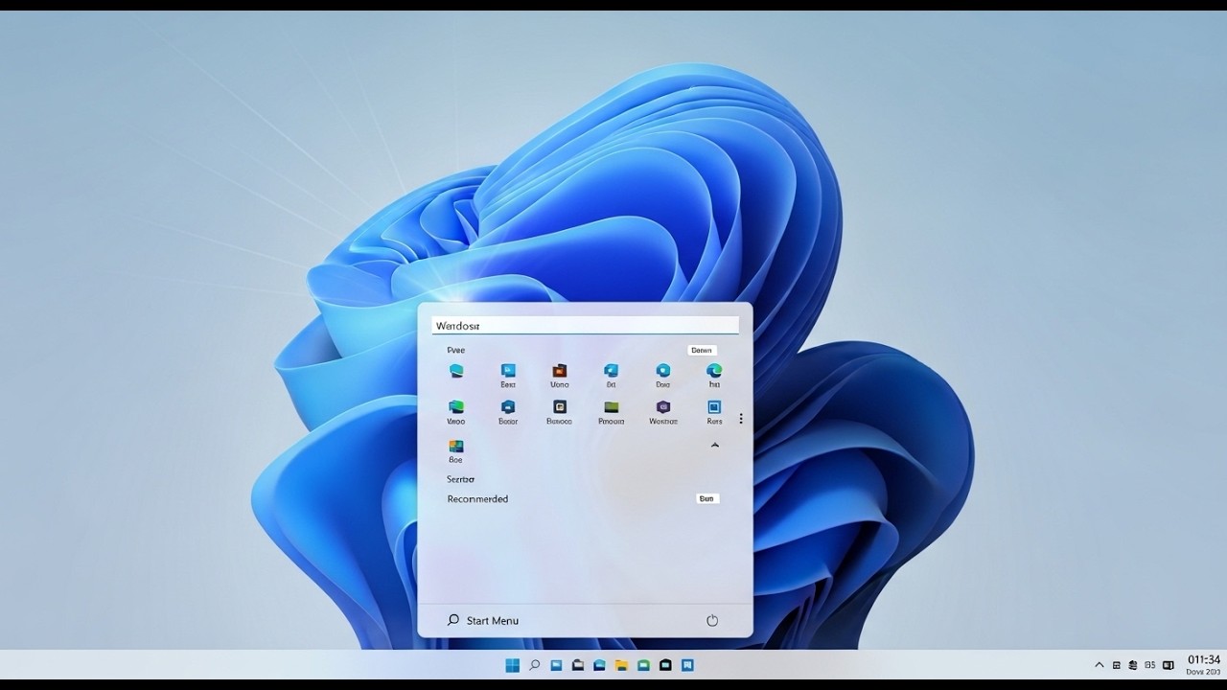Open the green app icon on taskbar

pos(643,665)
